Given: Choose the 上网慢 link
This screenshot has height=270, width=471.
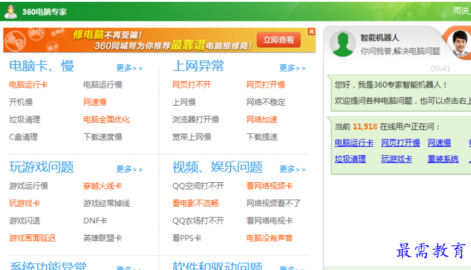Looking at the screenshot, I should coord(184,102).
